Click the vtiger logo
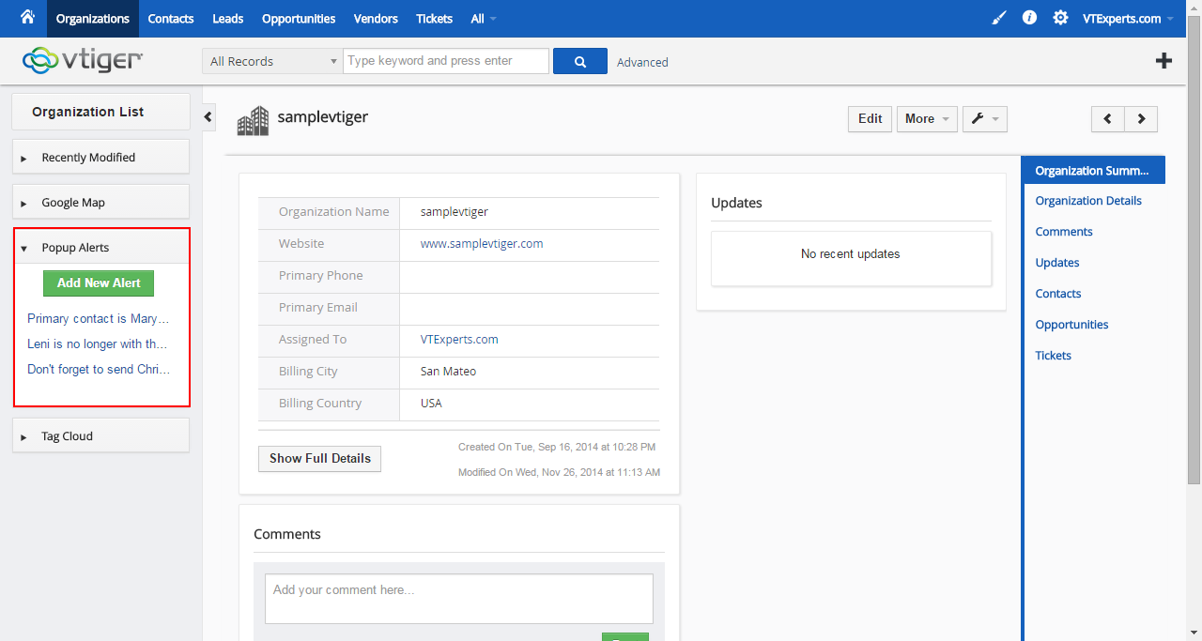This screenshot has width=1202, height=641. coord(83,60)
